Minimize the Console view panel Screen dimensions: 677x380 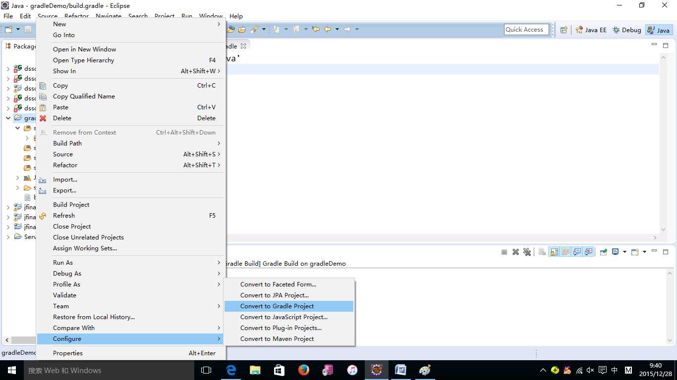pos(654,251)
